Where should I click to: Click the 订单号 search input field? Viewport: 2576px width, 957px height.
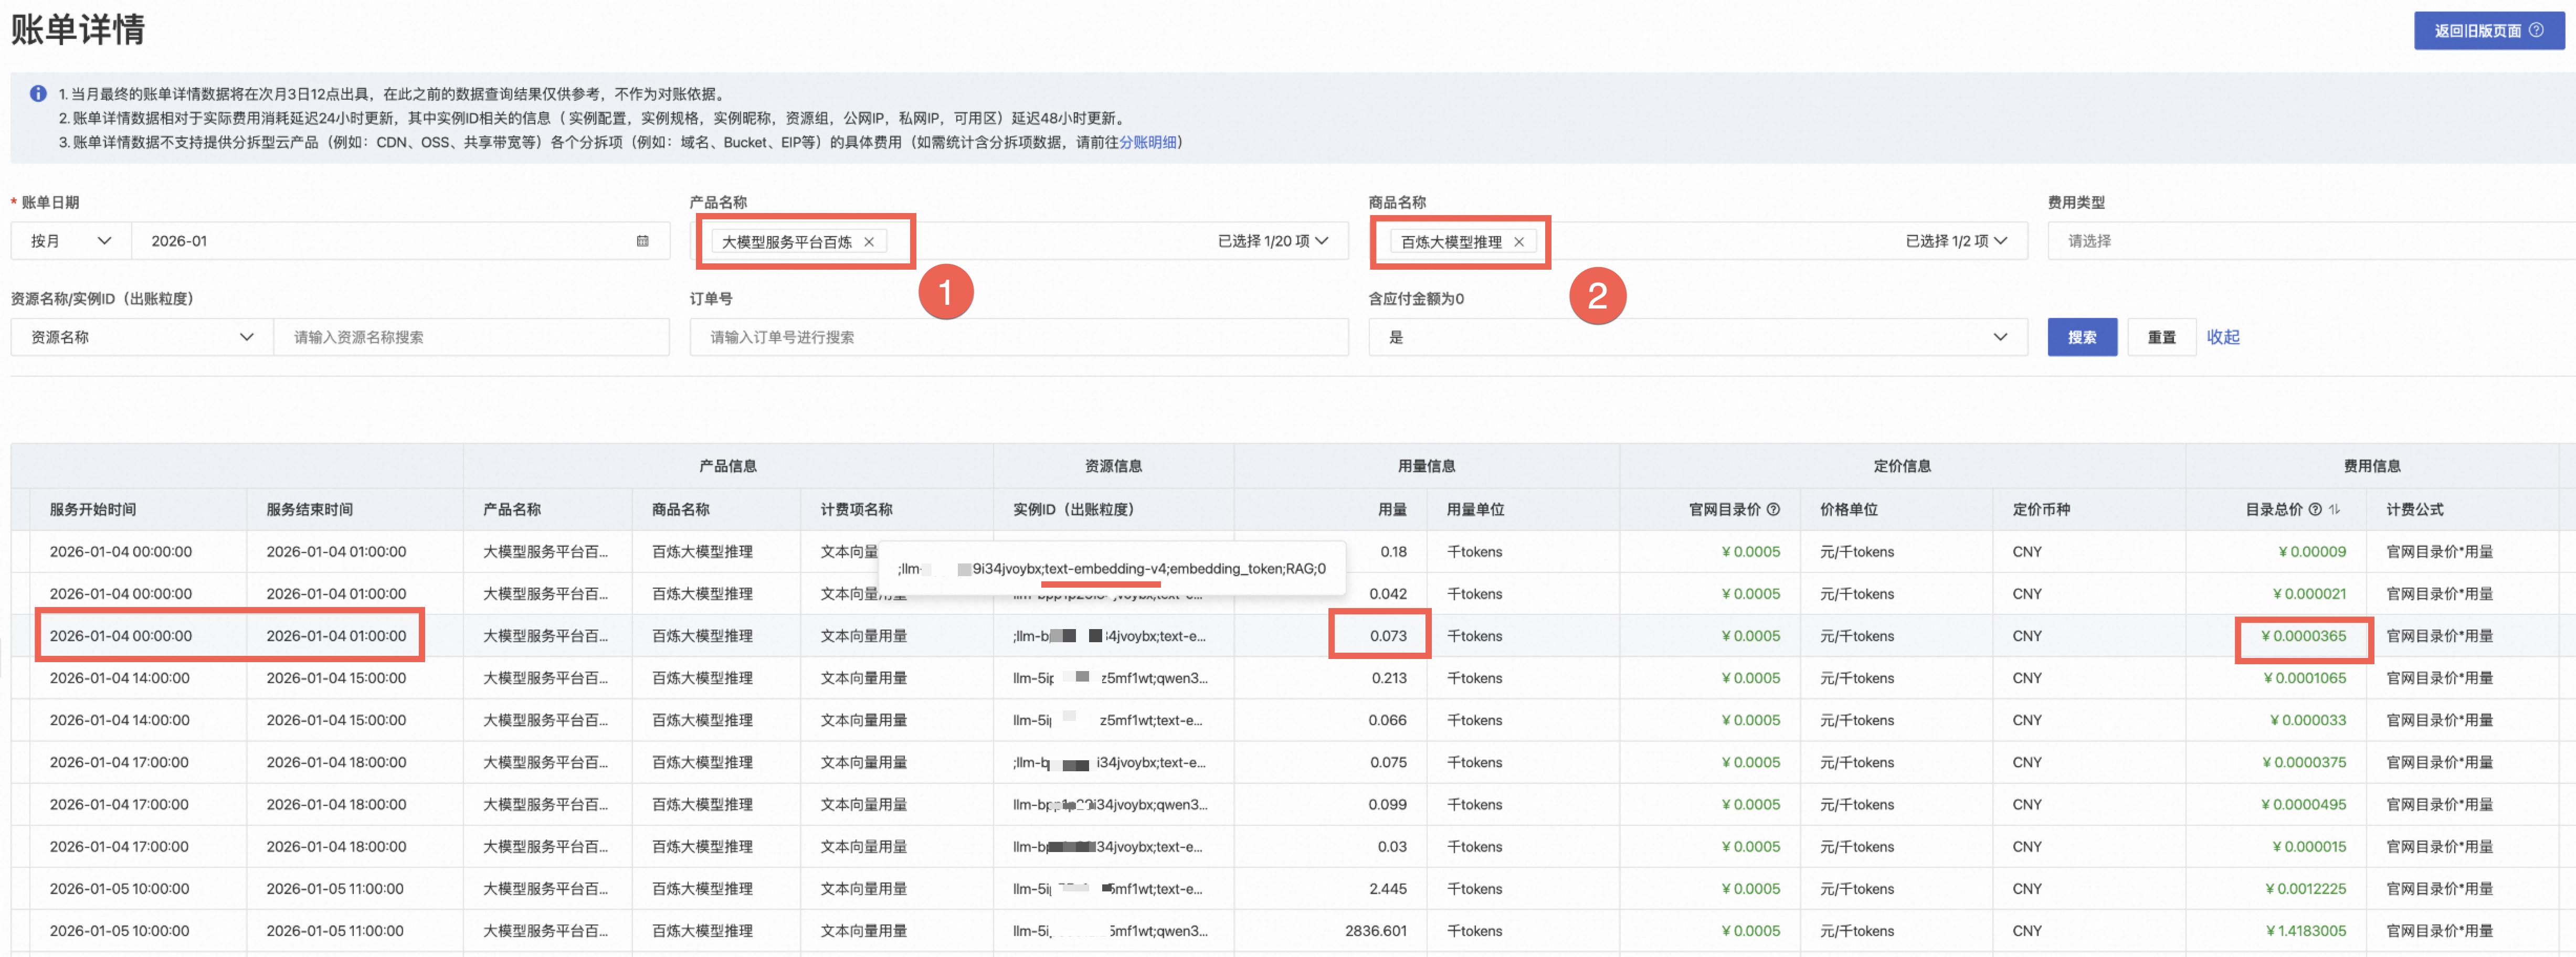point(1018,337)
